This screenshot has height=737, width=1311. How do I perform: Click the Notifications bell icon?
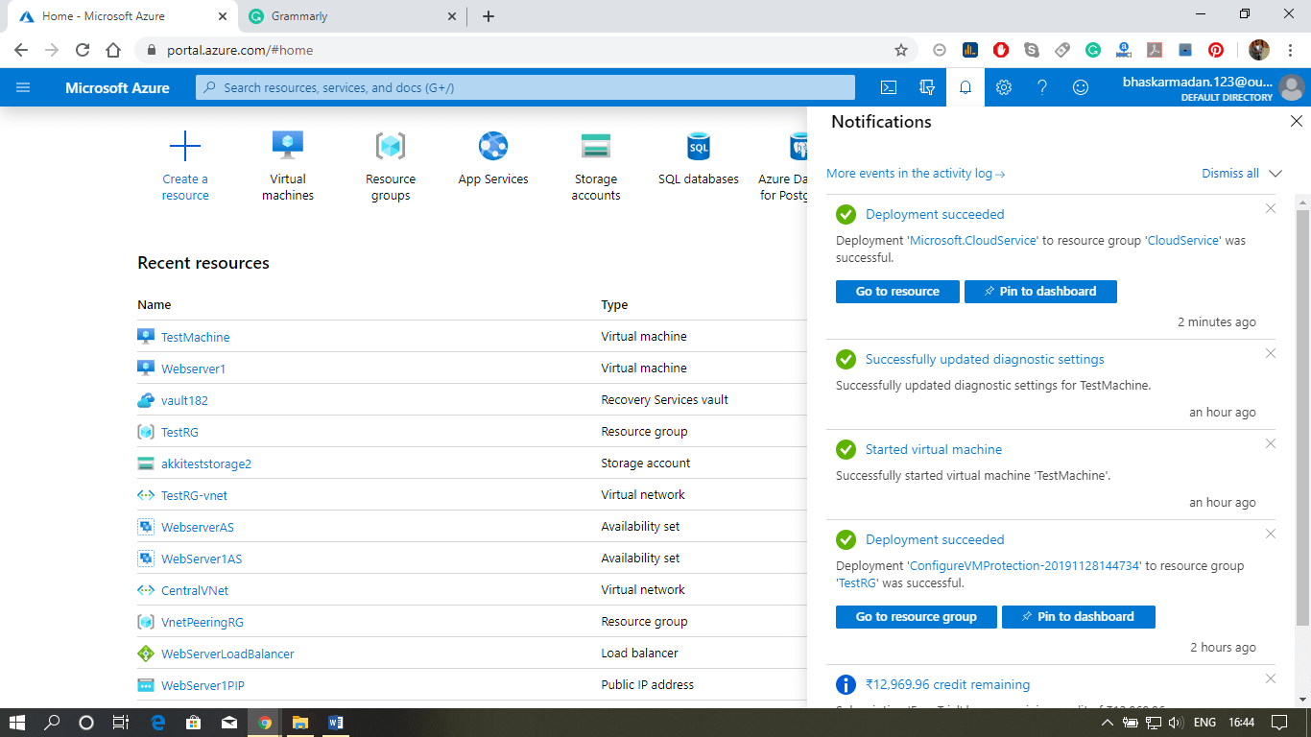coord(965,87)
